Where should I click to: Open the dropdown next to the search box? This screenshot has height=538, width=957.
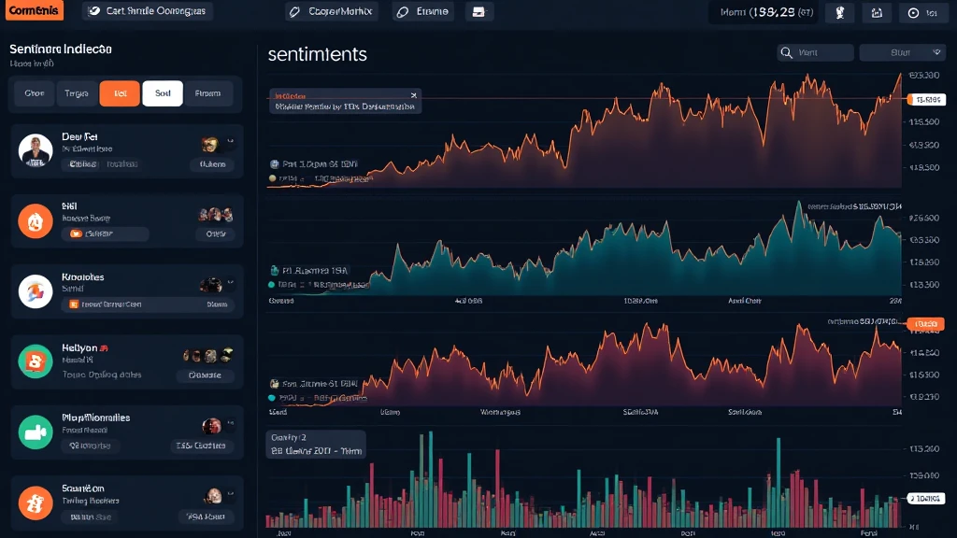tap(902, 53)
